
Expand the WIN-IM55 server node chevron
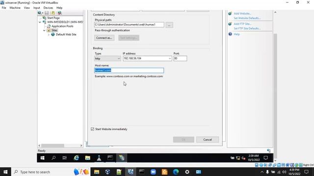tap(40, 22)
